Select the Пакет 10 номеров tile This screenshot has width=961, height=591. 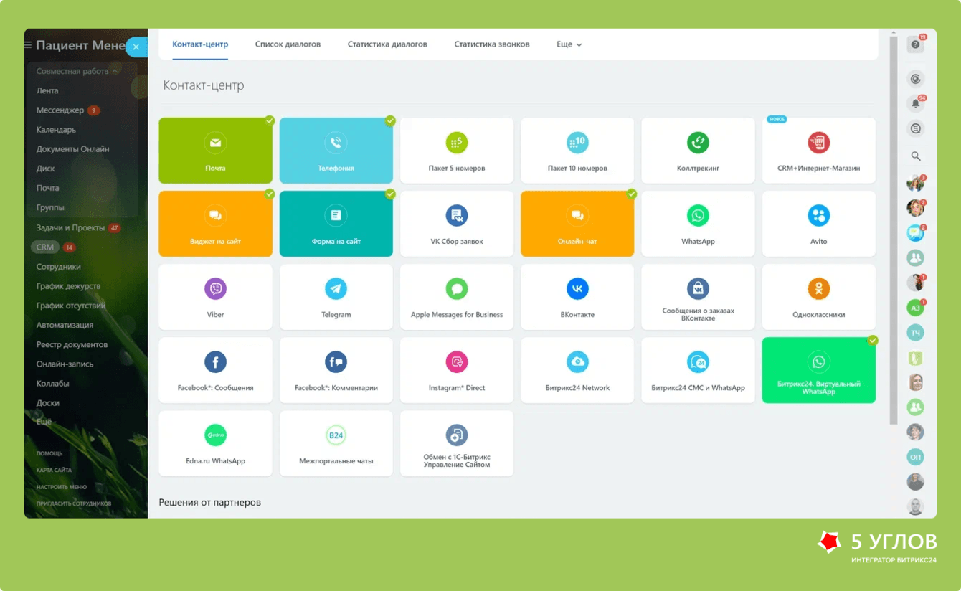(x=577, y=151)
